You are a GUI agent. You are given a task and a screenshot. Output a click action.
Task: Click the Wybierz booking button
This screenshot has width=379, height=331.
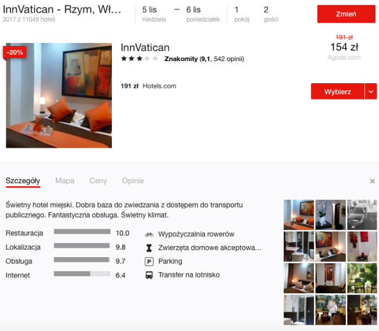pyautogui.click(x=338, y=91)
